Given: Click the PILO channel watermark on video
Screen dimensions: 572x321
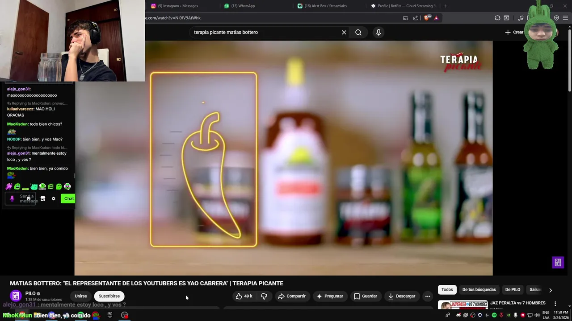Looking at the screenshot, I should click(x=558, y=263).
